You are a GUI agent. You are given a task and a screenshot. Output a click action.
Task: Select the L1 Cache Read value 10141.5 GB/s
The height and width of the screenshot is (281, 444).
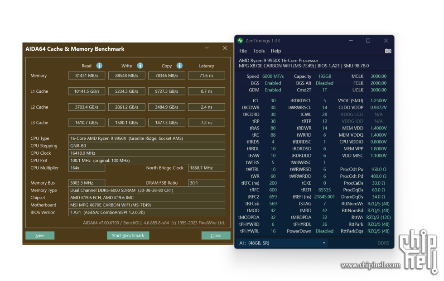87,91
